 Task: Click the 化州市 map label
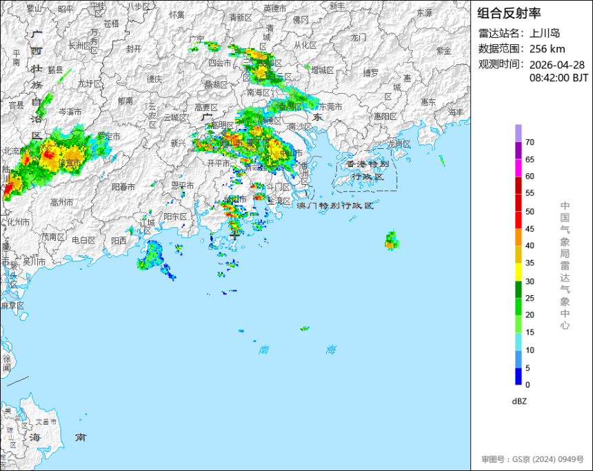click(18, 222)
